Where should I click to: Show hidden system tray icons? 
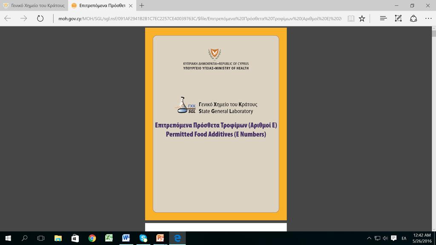point(369,238)
